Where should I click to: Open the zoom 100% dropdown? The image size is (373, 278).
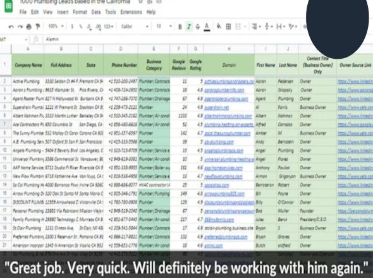click(56, 26)
